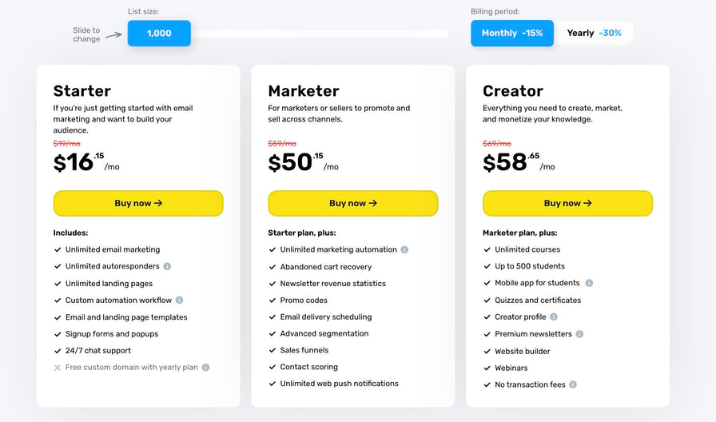This screenshot has height=422, width=716.
Task: Click info icon beside Unlimited marketing automation
Action: click(x=404, y=249)
